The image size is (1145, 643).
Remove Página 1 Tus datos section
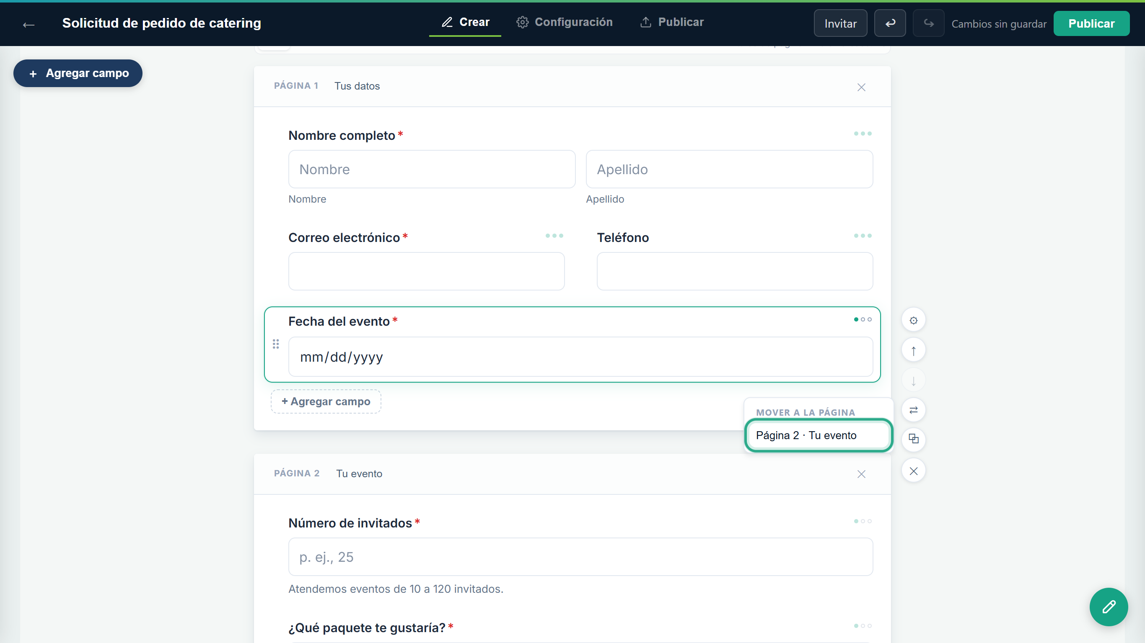click(x=861, y=87)
